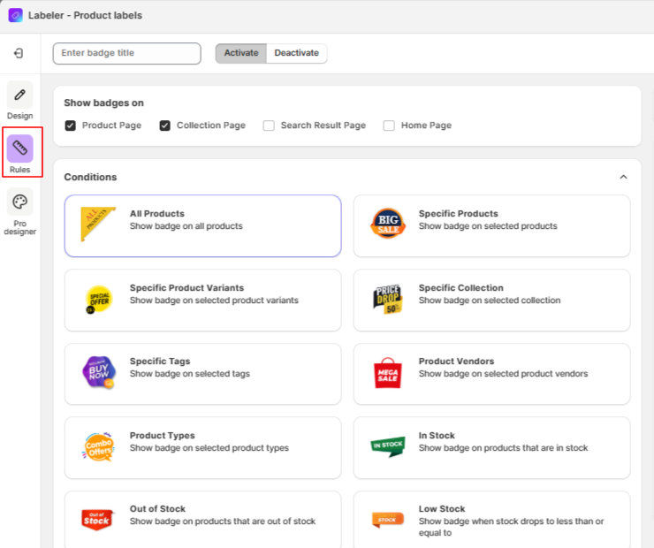654x548 pixels.
Task: Select the In Stock heading
Action: pyautogui.click(x=437, y=436)
